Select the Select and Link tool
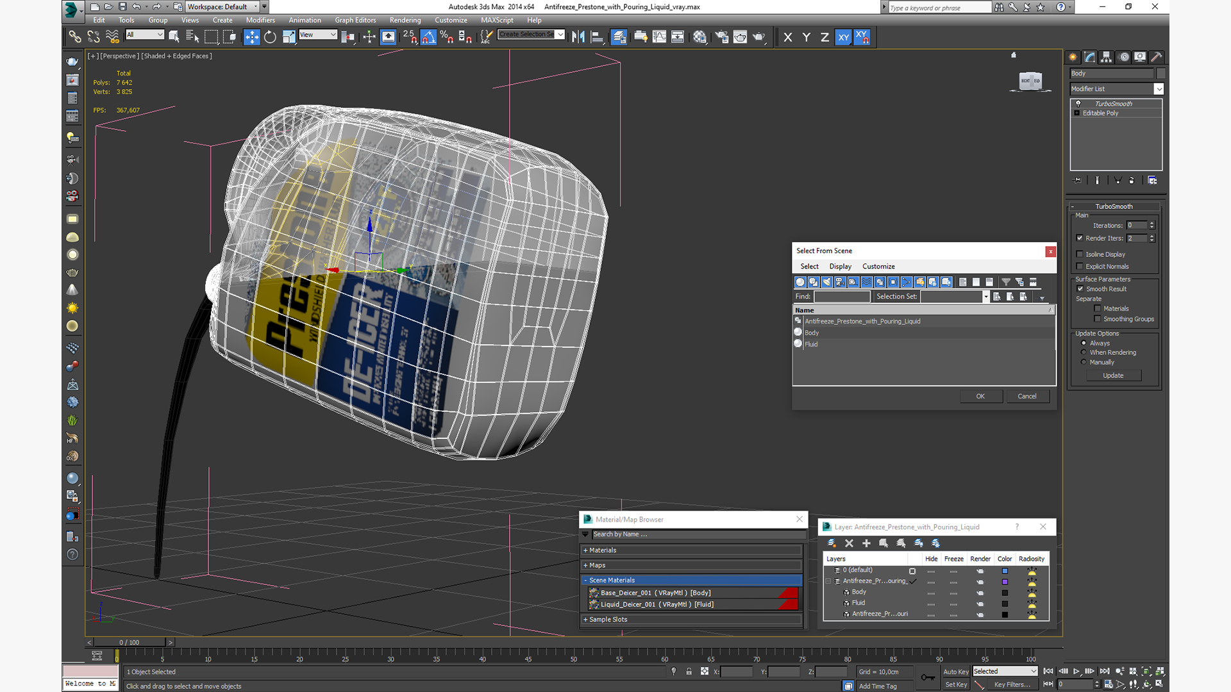 pos(75,37)
